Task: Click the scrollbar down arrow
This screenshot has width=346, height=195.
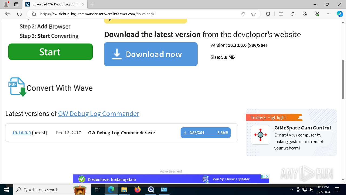Action: point(343,180)
